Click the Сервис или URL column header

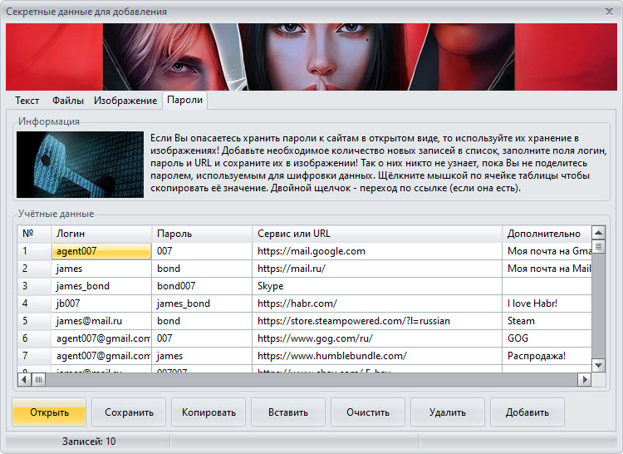[x=377, y=234]
